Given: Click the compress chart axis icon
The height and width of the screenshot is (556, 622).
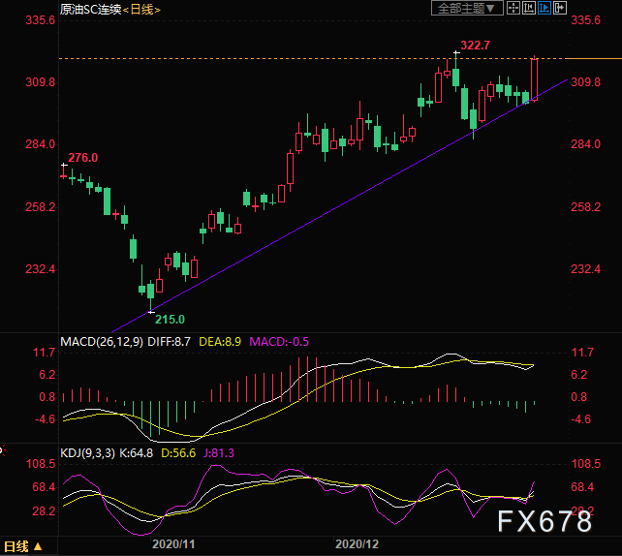Looking at the screenshot, I should [529, 8].
